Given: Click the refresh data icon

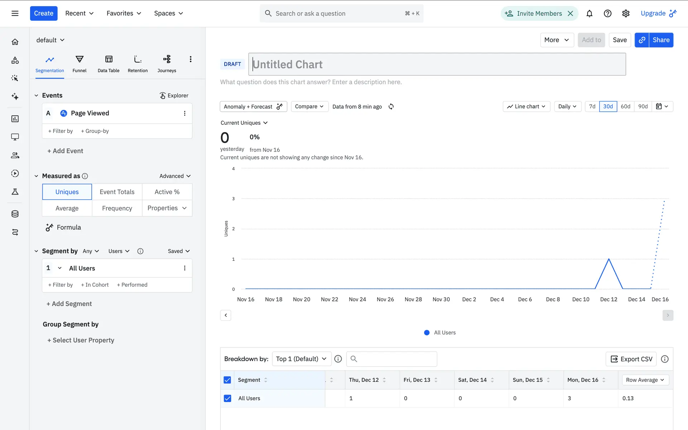Looking at the screenshot, I should pos(391,106).
